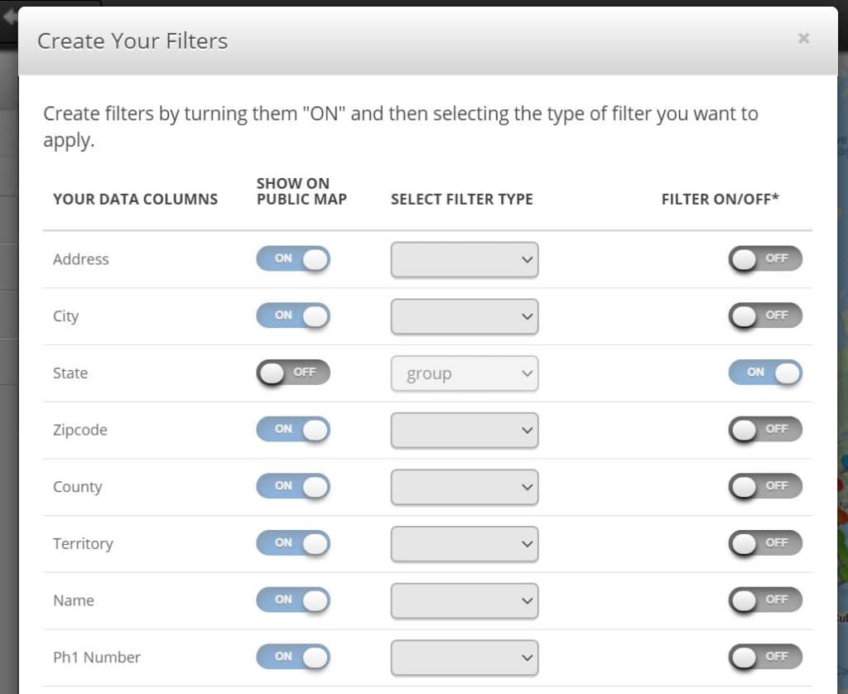Select a filter type for County
848x694 pixels.
tap(464, 487)
